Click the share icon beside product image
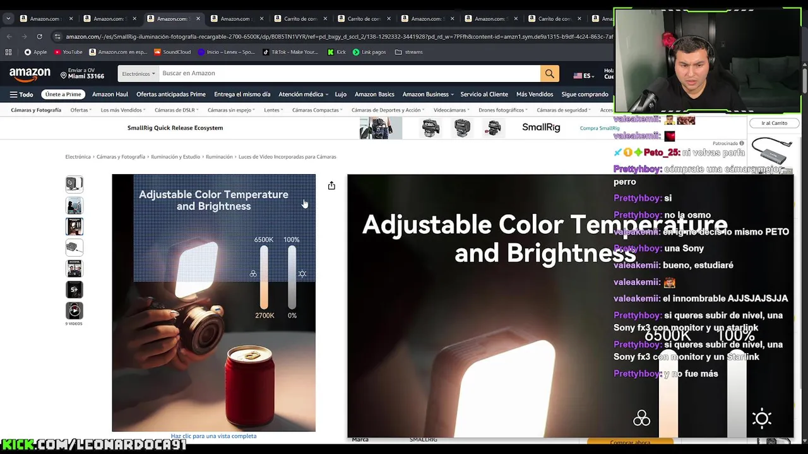Viewport: 808px width, 454px height. point(331,185)
